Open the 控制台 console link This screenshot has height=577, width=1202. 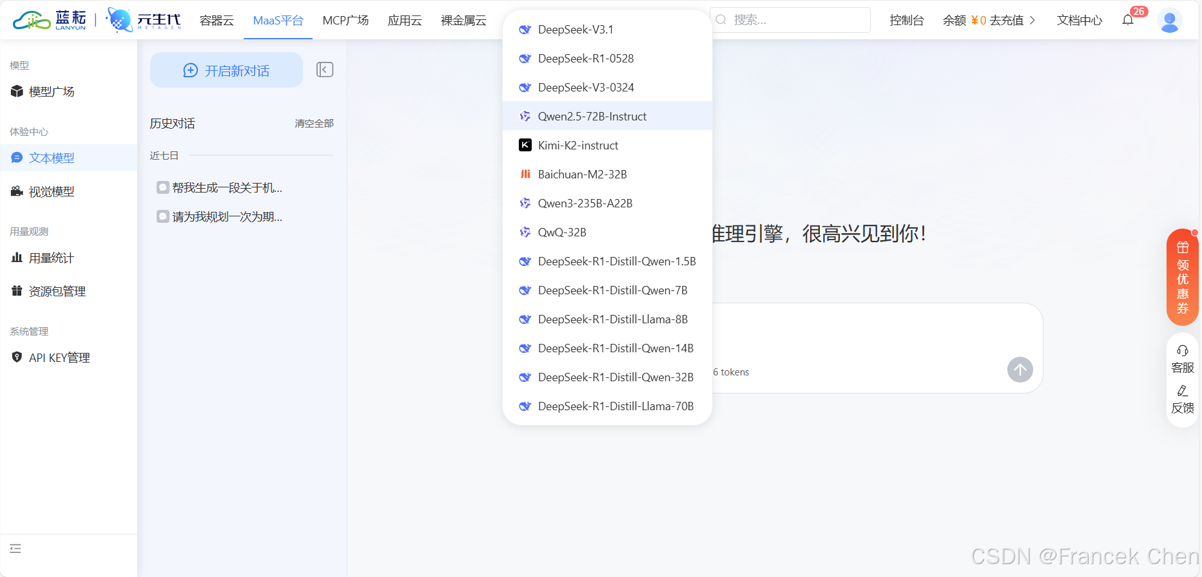(x=906, y=20)
